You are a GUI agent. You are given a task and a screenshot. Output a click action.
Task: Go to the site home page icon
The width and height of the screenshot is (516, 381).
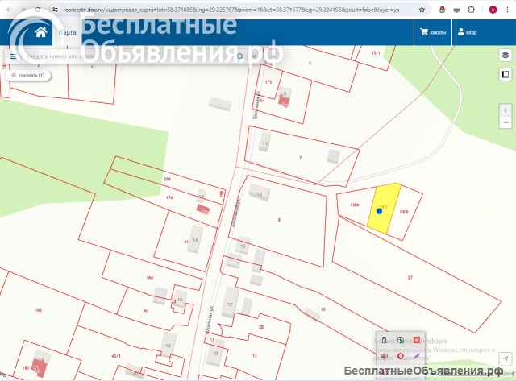(x=41, y=32)
